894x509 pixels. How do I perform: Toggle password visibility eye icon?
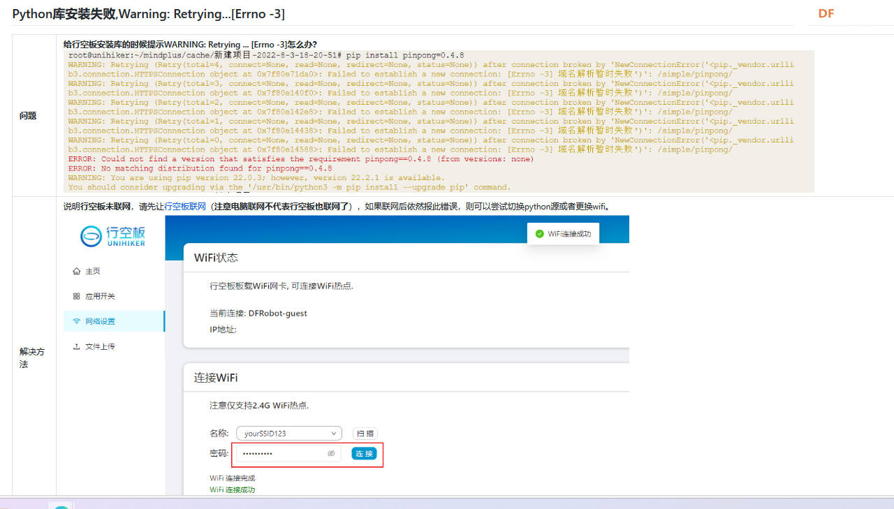331,454
